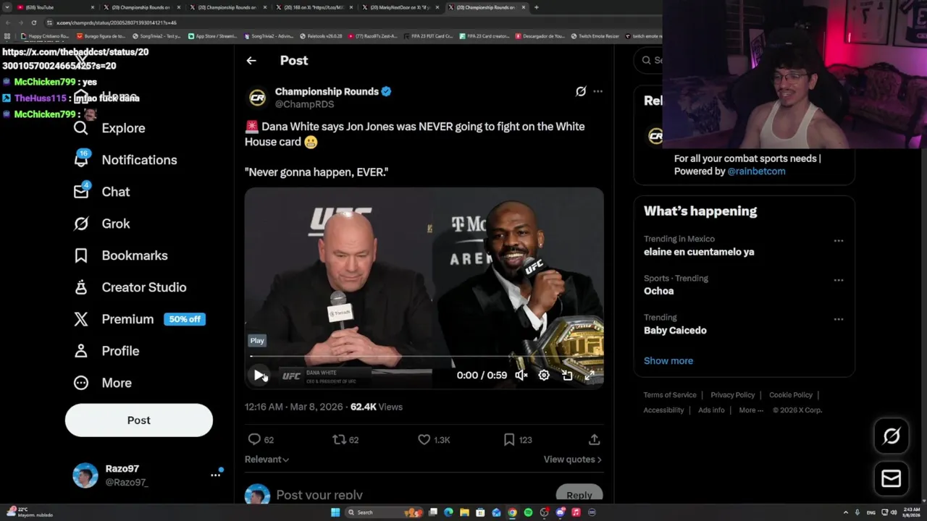
Task: Open the post's three-dot options menu
Action: [597, 91]
